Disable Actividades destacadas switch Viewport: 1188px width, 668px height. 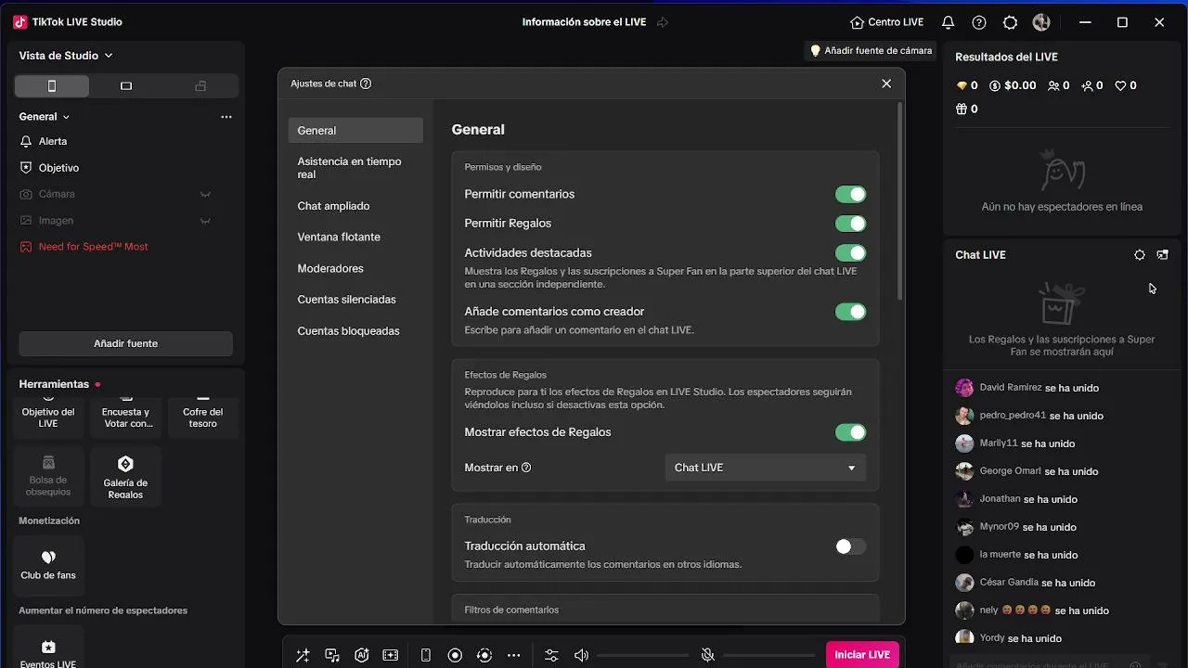[850, 253]
